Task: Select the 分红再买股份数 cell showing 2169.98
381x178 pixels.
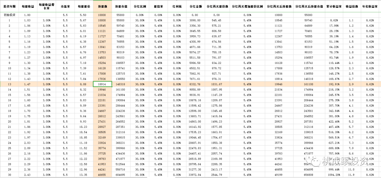Action: pyautogui.click(x=217, y=159)
